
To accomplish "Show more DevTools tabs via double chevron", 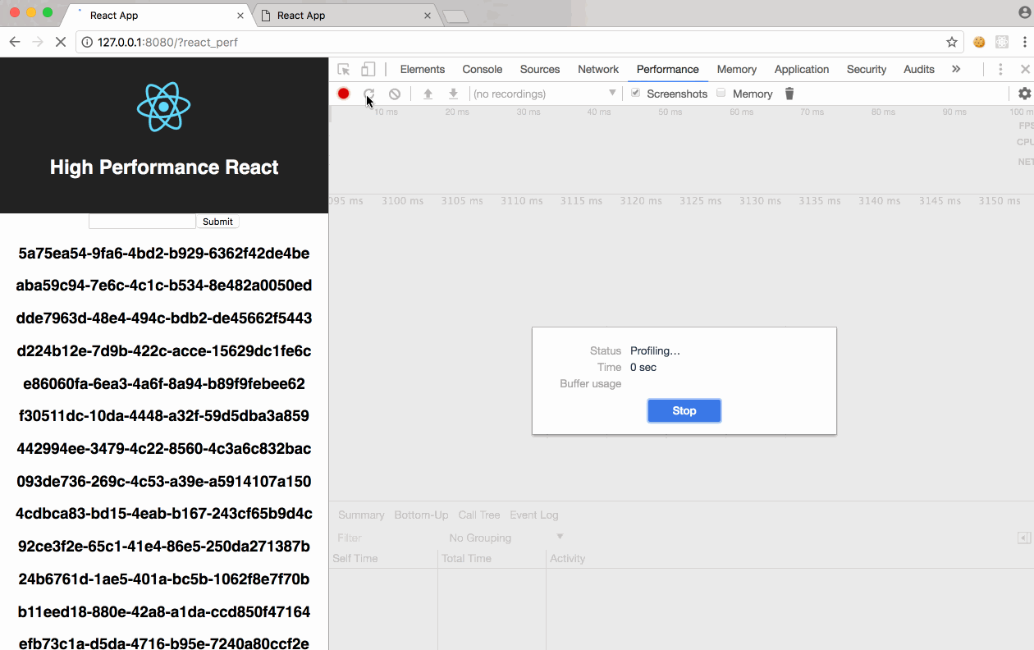I will (956, 69).
